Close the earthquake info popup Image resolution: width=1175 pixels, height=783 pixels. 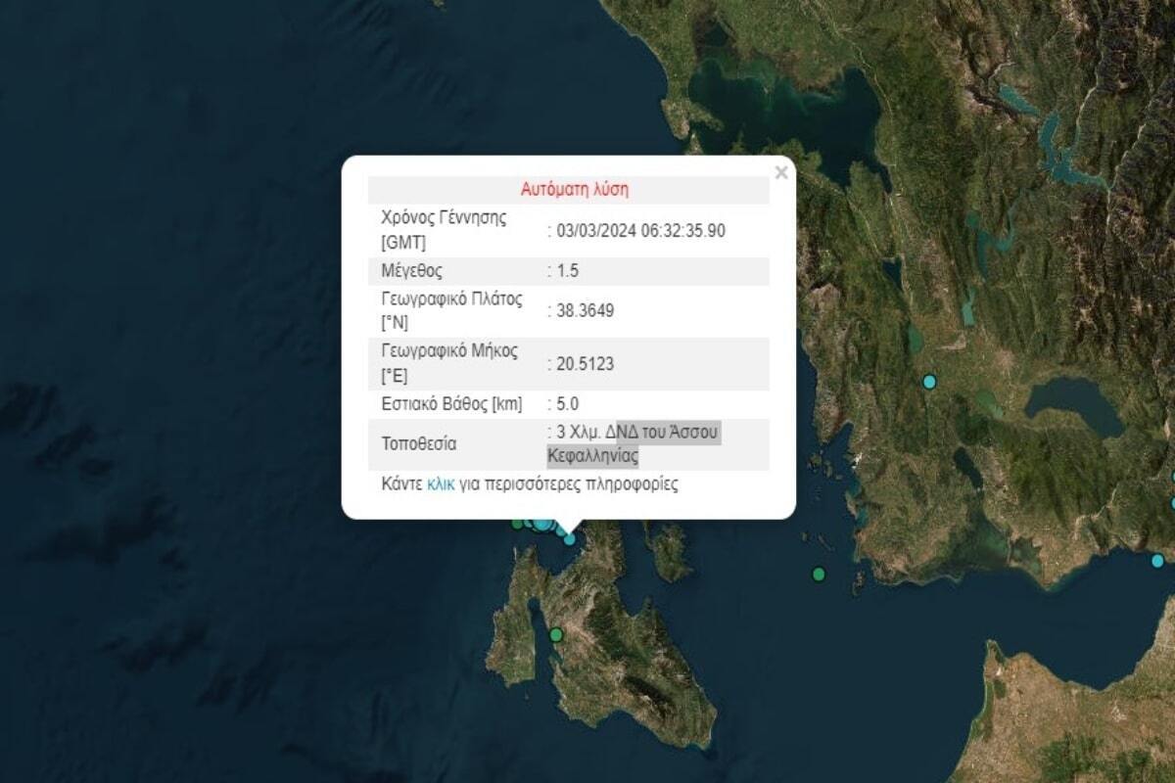coord(780,173)
